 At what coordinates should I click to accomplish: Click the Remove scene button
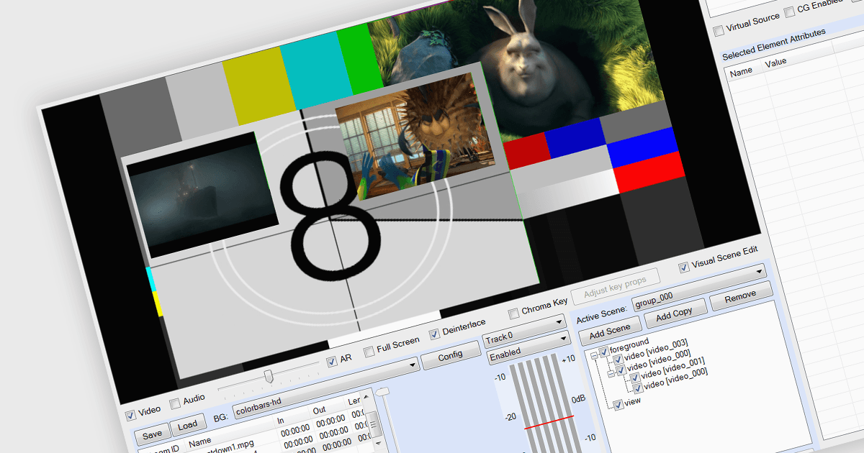(740, 295)
